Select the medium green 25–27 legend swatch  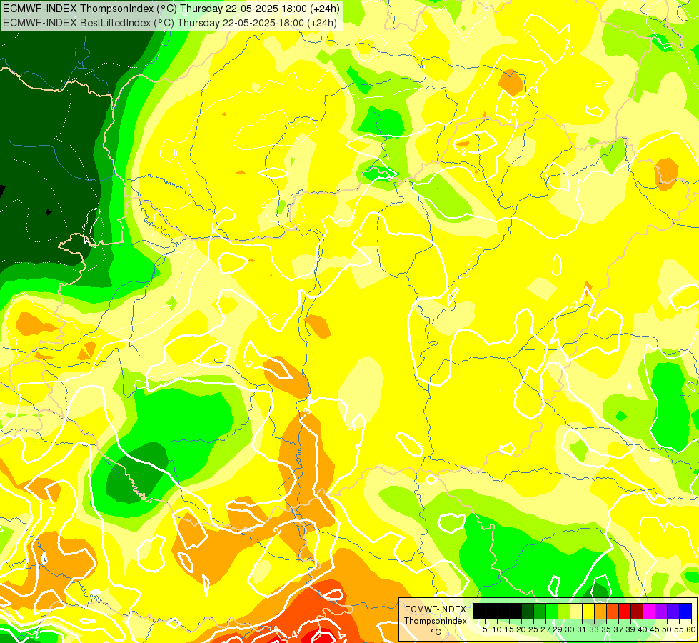point(540,611)
